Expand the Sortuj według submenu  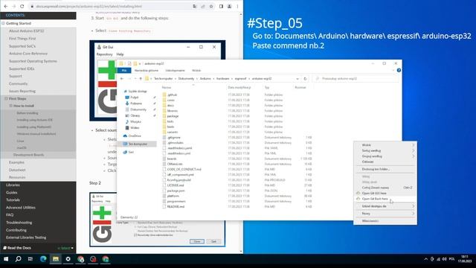[385, 150]
